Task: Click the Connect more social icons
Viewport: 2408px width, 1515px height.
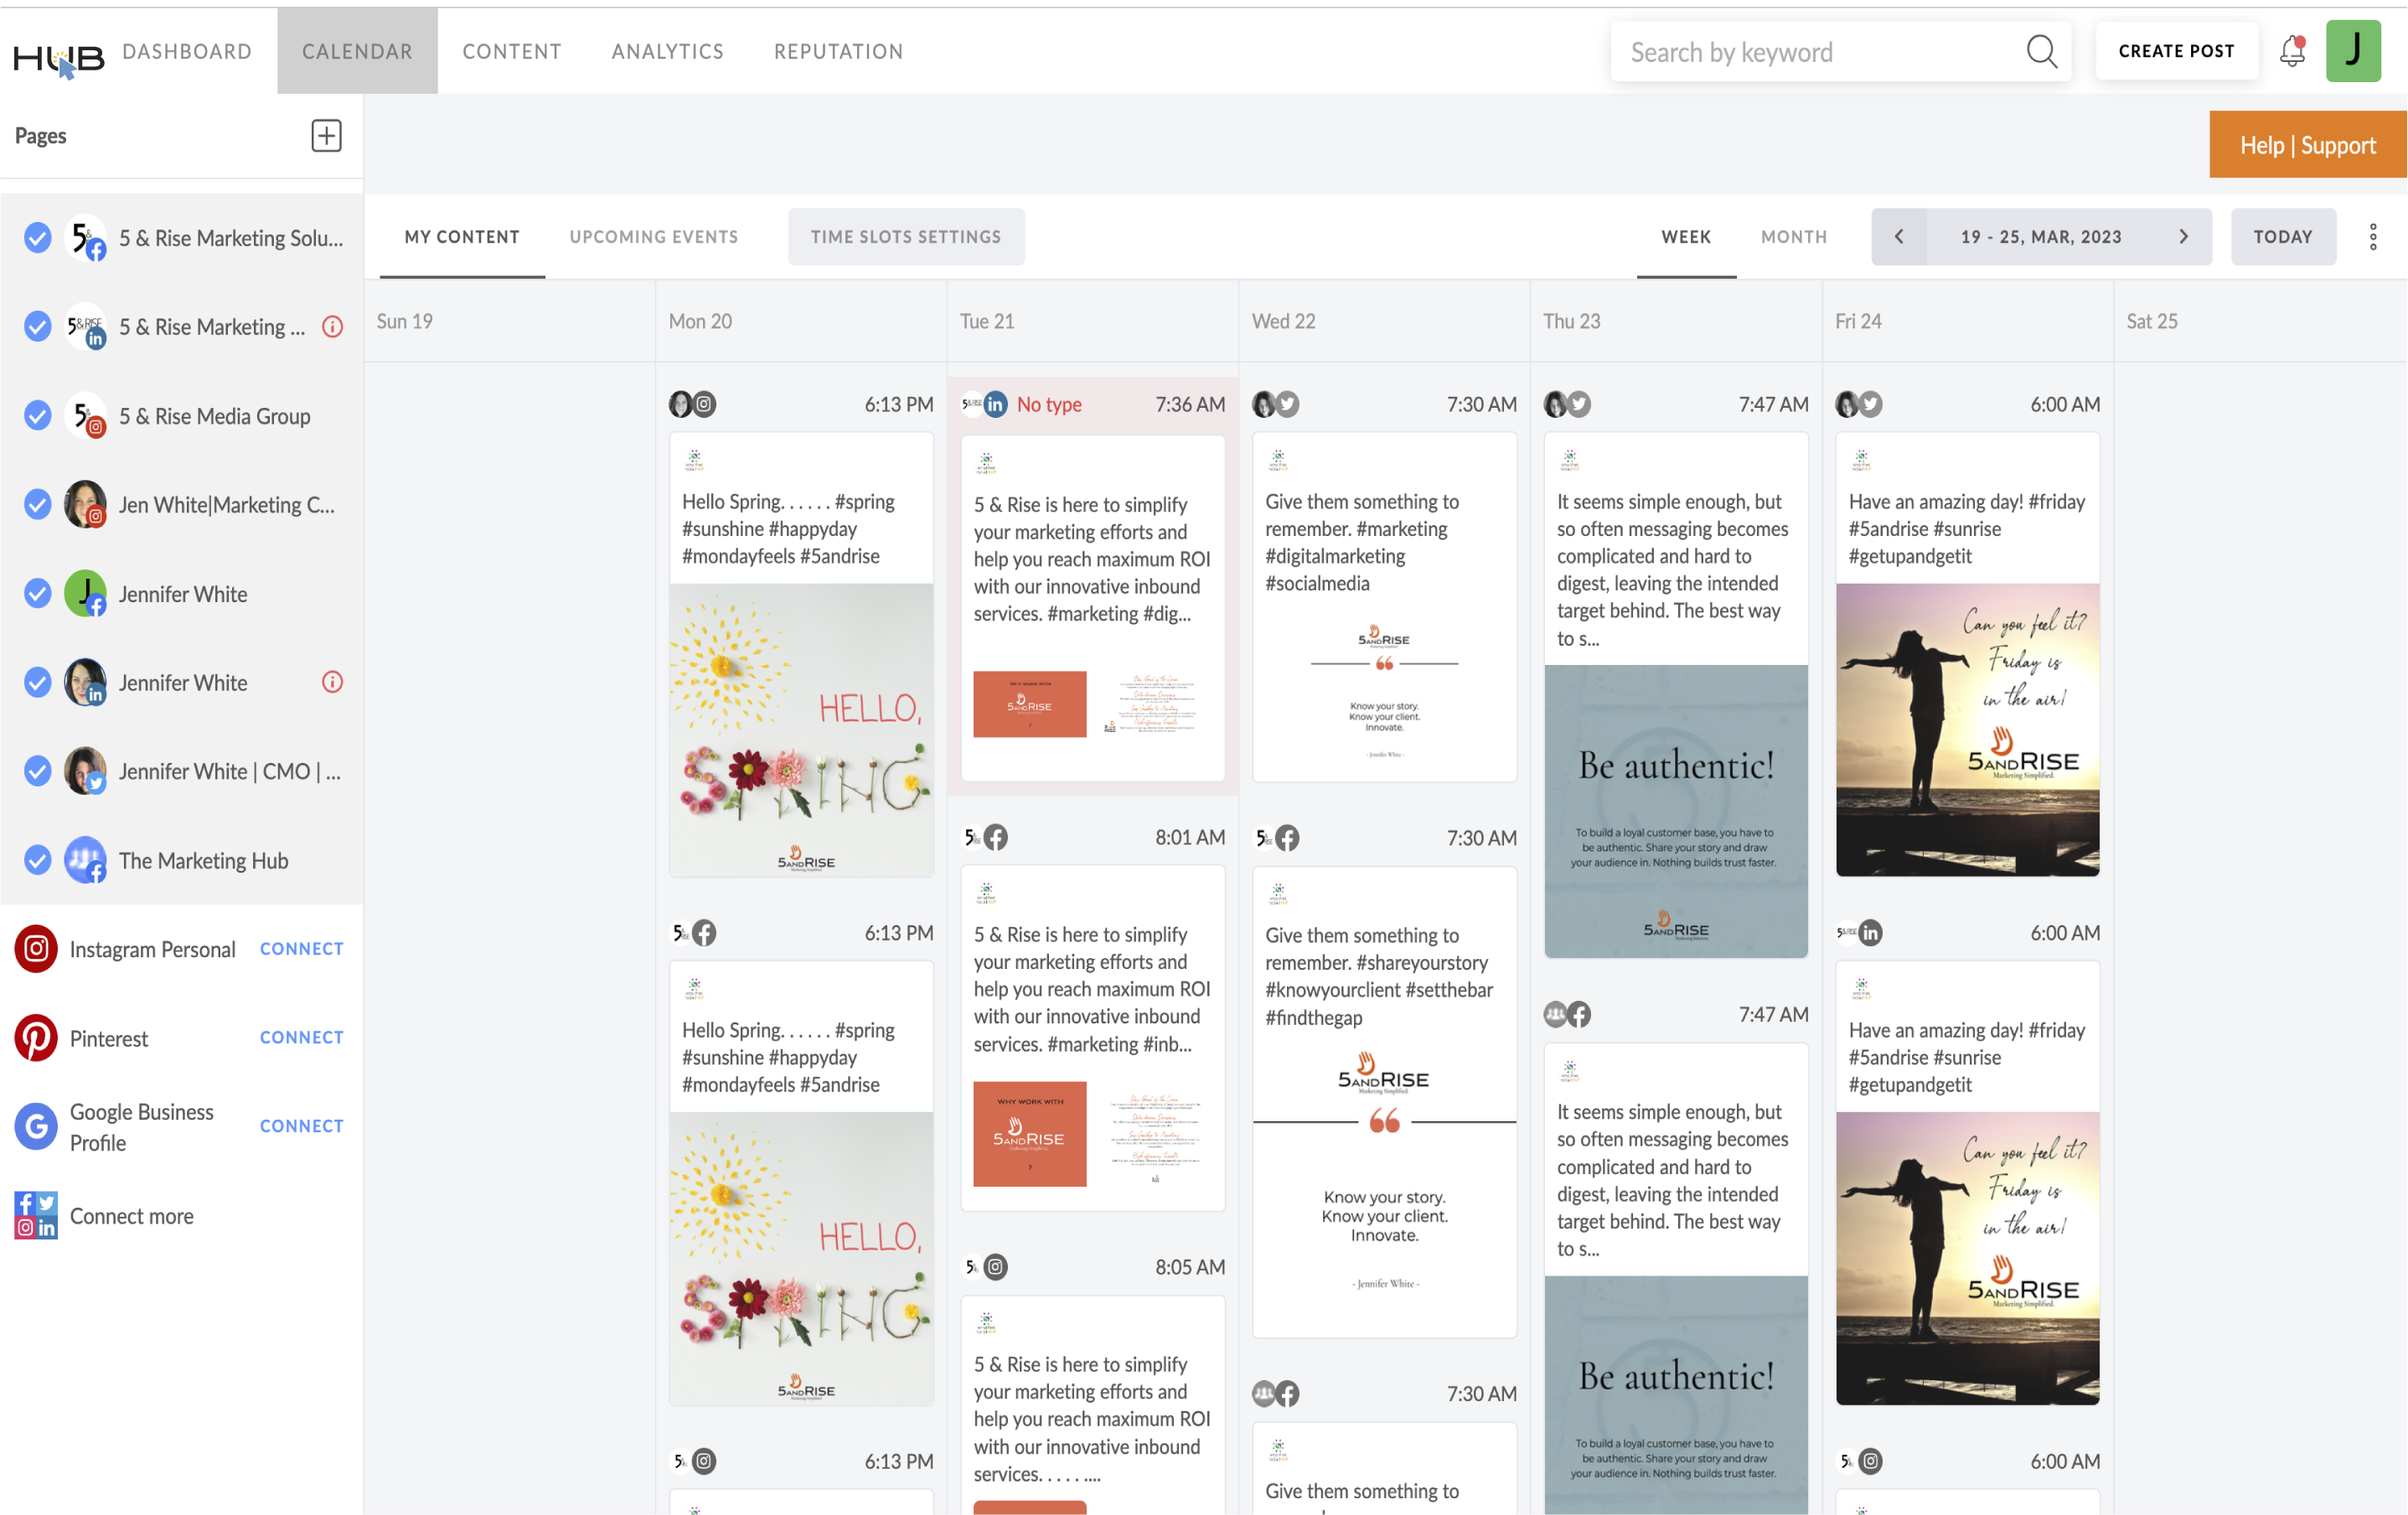Action: tap(36, 1215)
